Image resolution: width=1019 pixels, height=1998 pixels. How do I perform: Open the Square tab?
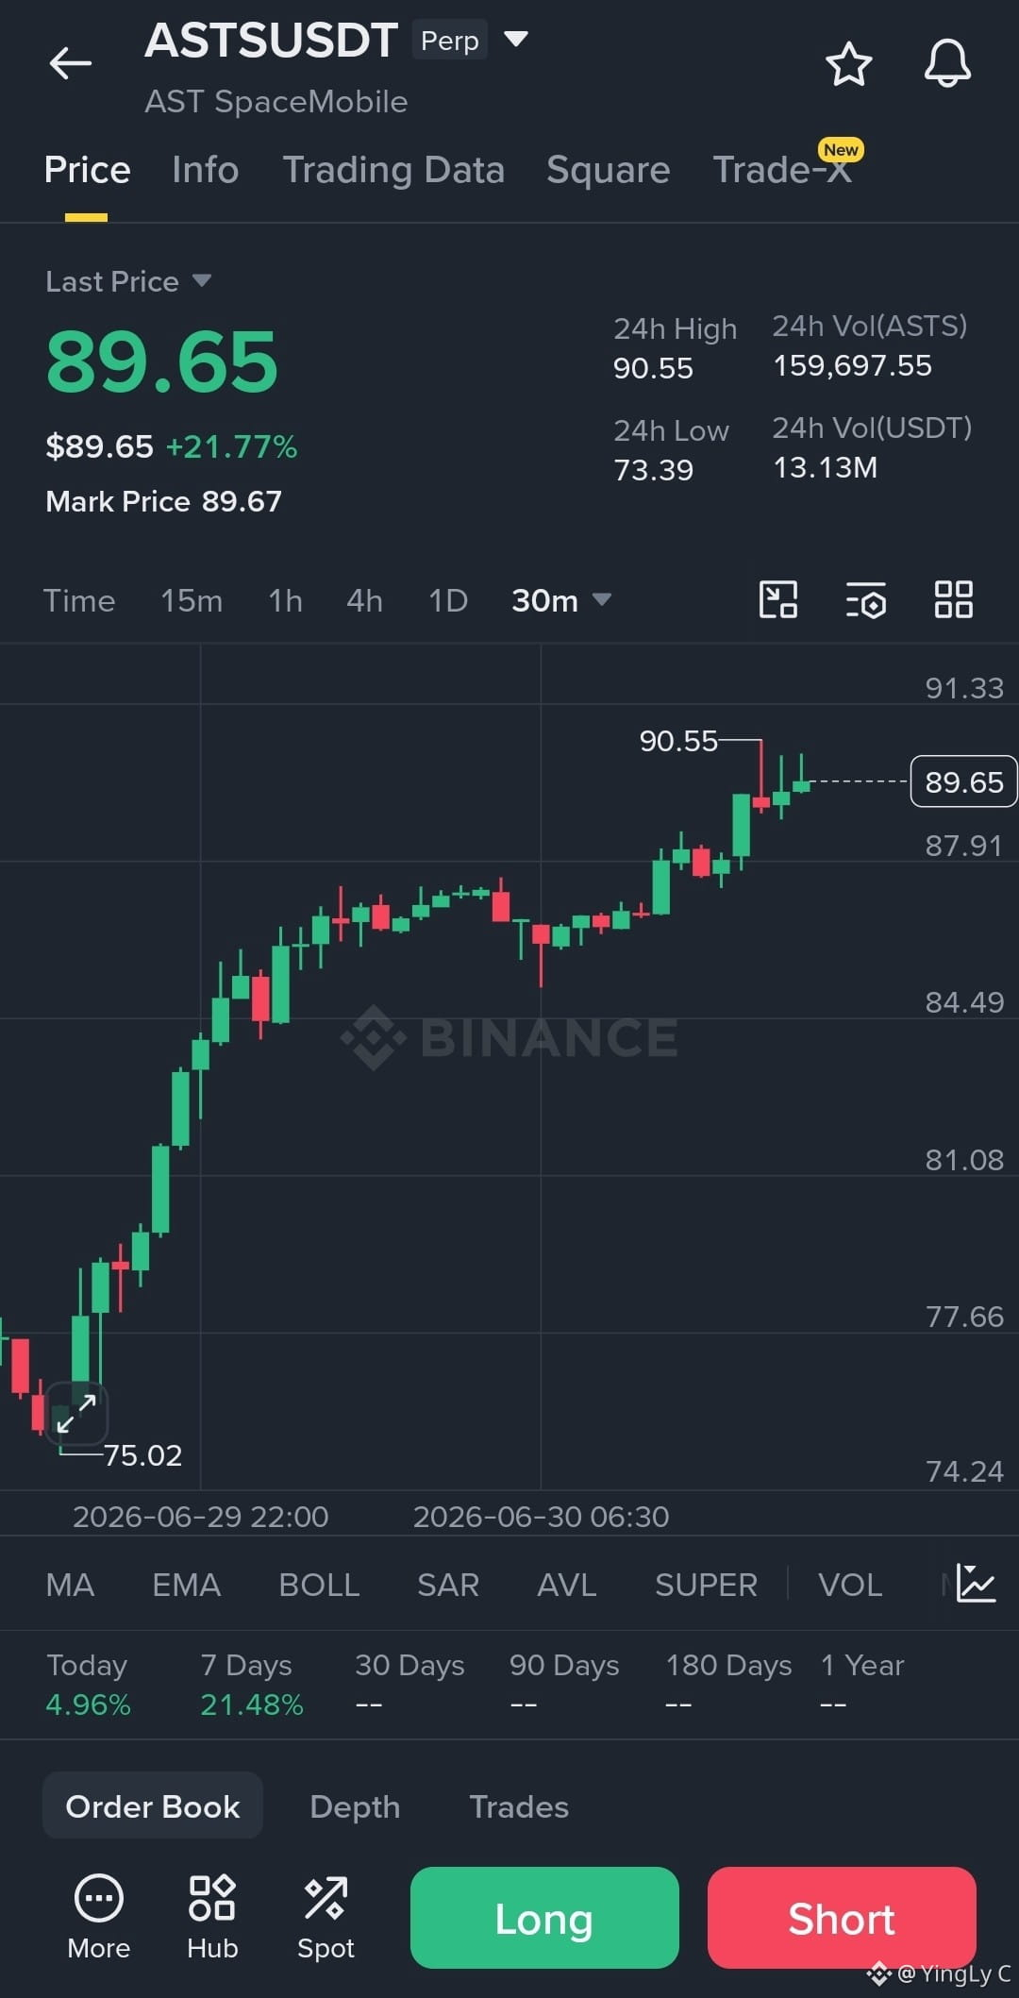click(x=608, y=170)
